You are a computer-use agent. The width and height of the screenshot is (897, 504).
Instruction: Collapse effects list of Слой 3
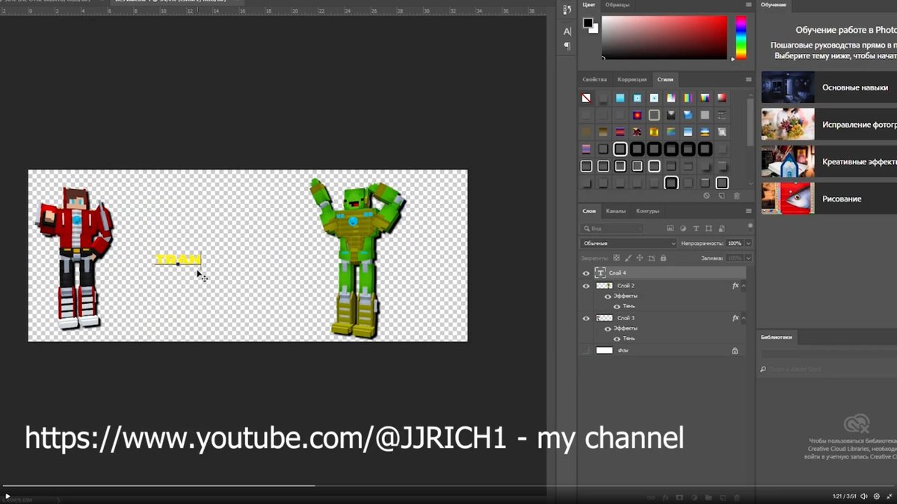click(744, 318)
